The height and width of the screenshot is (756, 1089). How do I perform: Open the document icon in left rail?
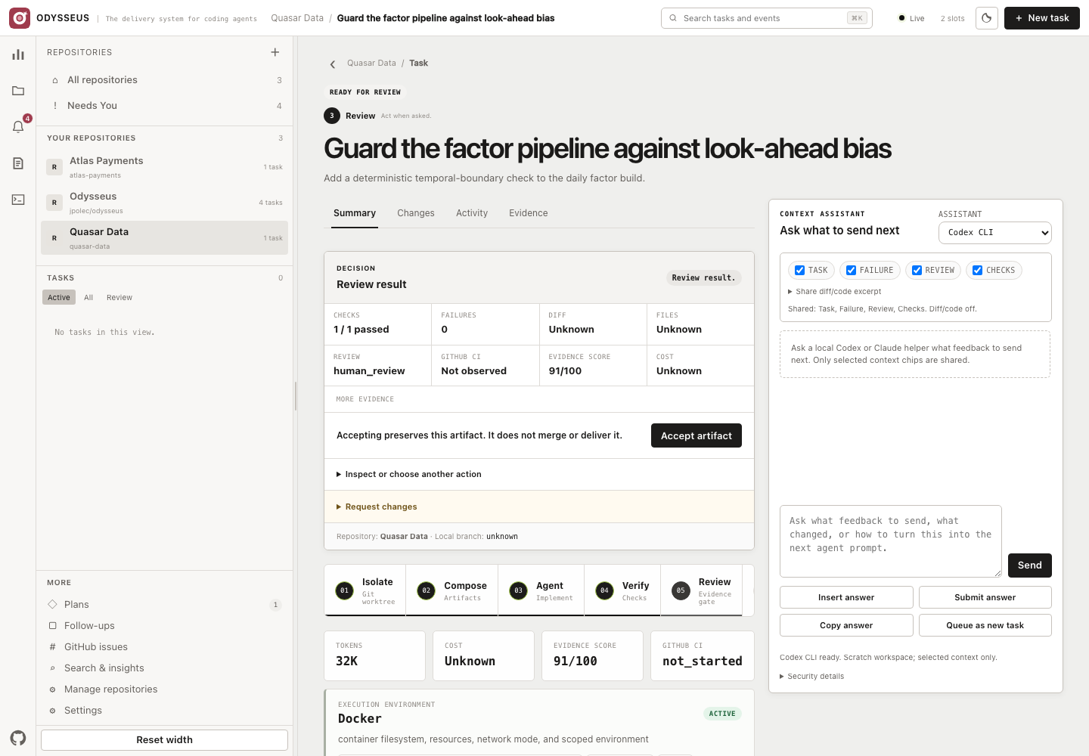tap(18, 163)
